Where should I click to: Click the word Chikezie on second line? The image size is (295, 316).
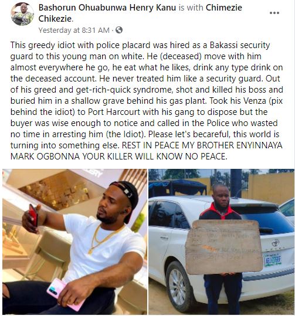(x=55, y=19)
